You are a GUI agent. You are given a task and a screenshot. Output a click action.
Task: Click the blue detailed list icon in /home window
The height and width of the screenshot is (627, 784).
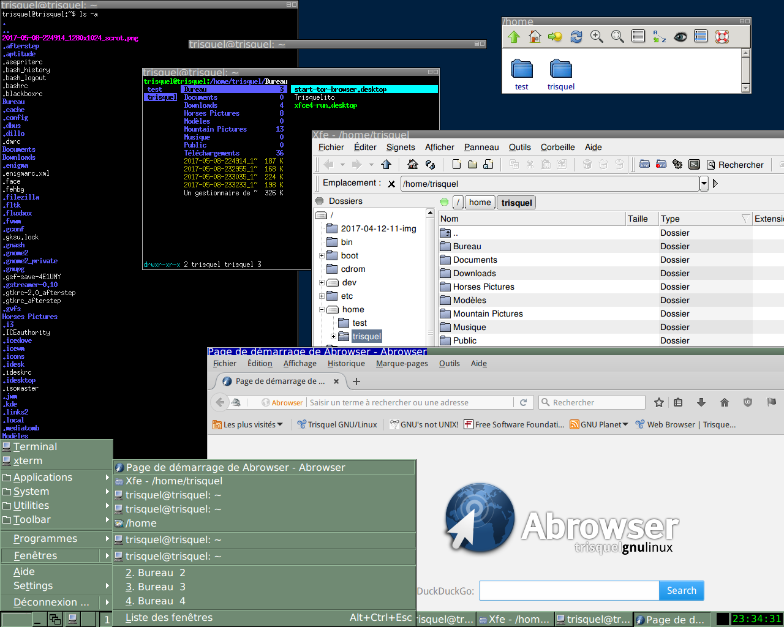coord(701,37)
